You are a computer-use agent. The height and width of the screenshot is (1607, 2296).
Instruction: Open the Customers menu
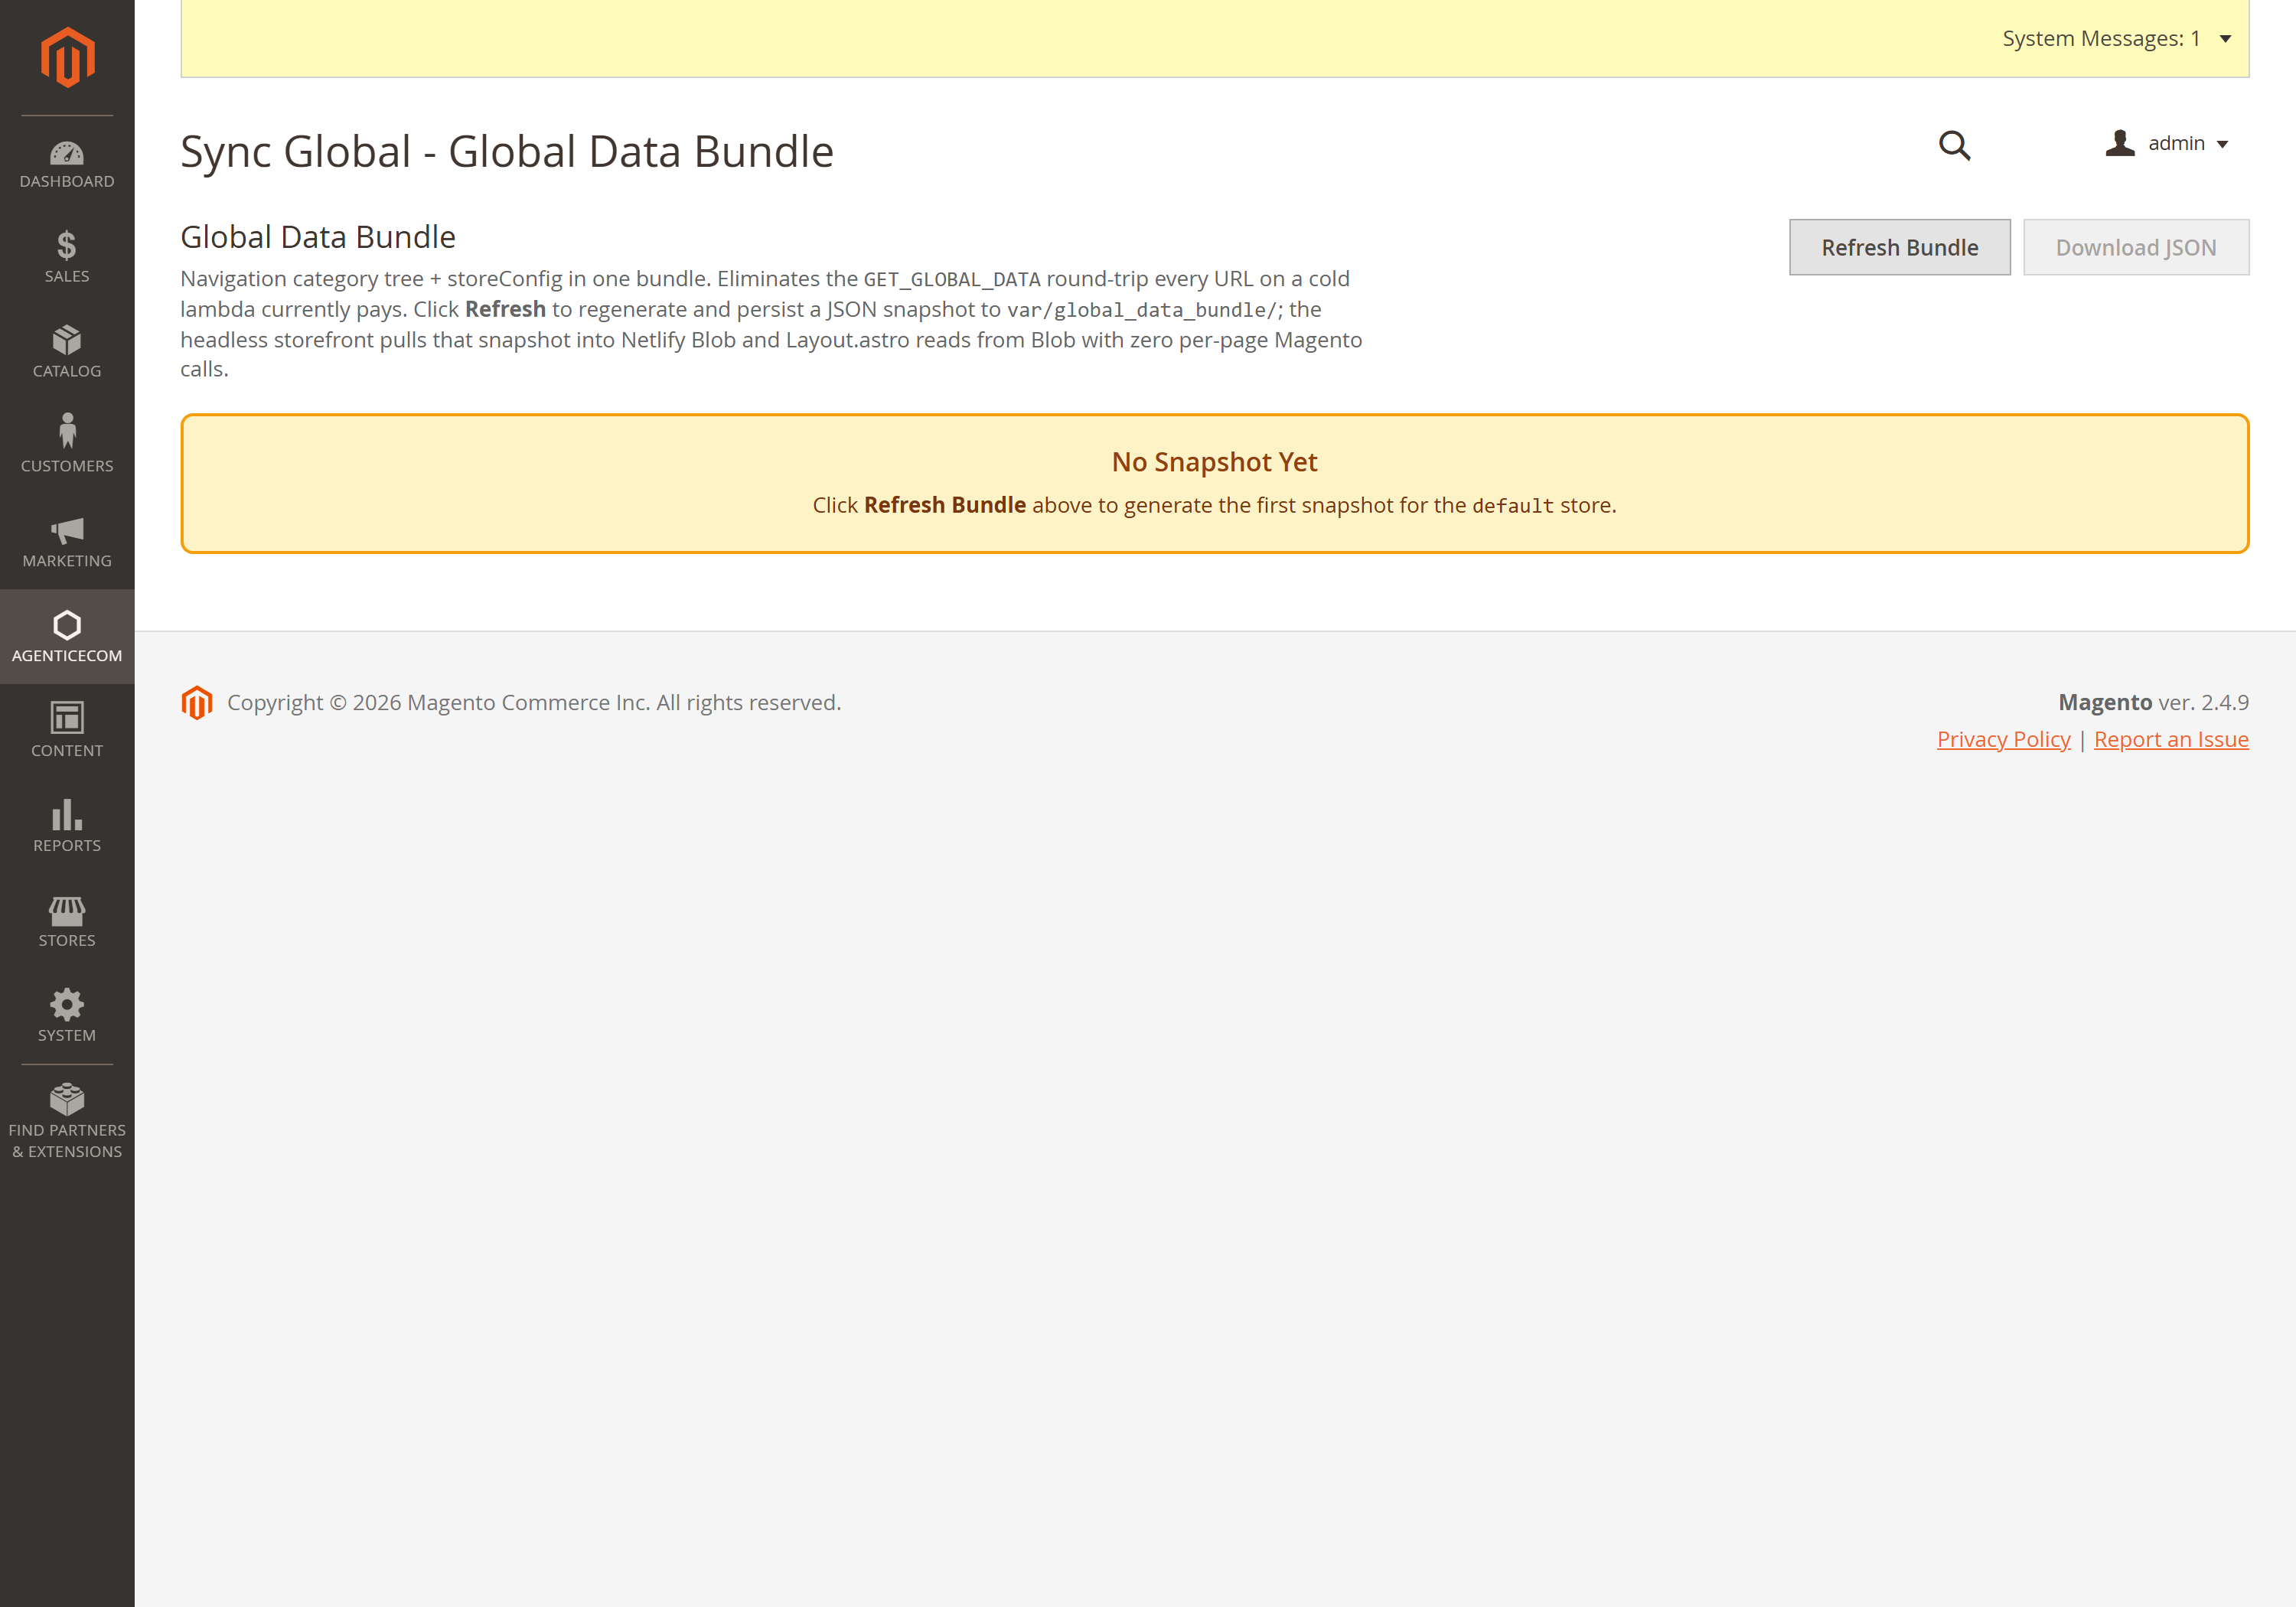point(67,447)
